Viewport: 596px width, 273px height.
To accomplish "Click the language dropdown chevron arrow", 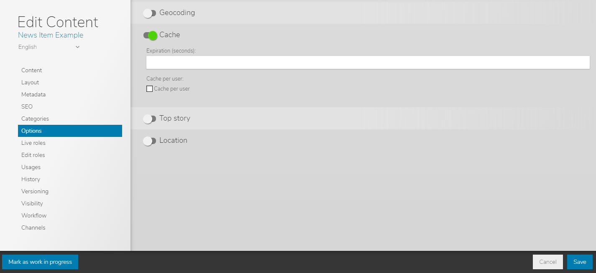I will [77, 47].
